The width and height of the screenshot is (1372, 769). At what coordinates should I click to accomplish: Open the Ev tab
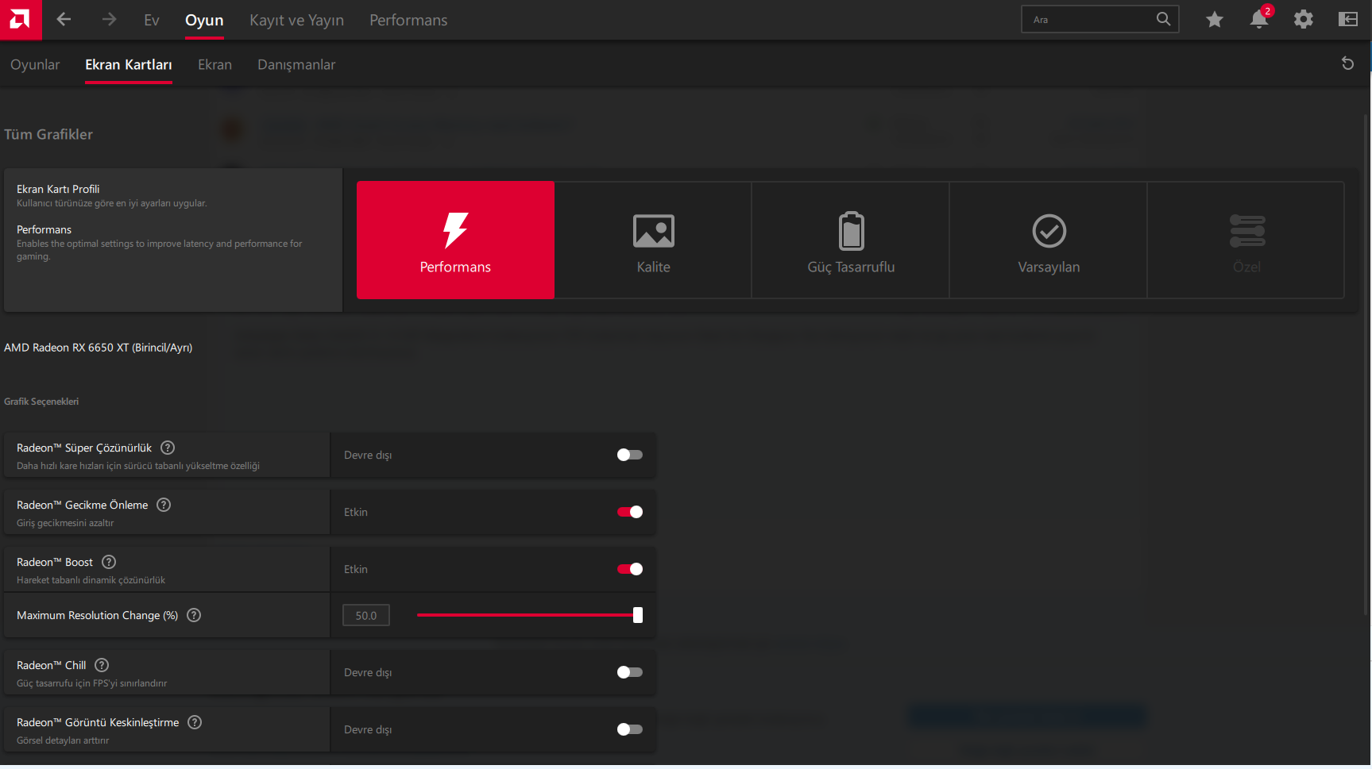click(x=152, y=20)
